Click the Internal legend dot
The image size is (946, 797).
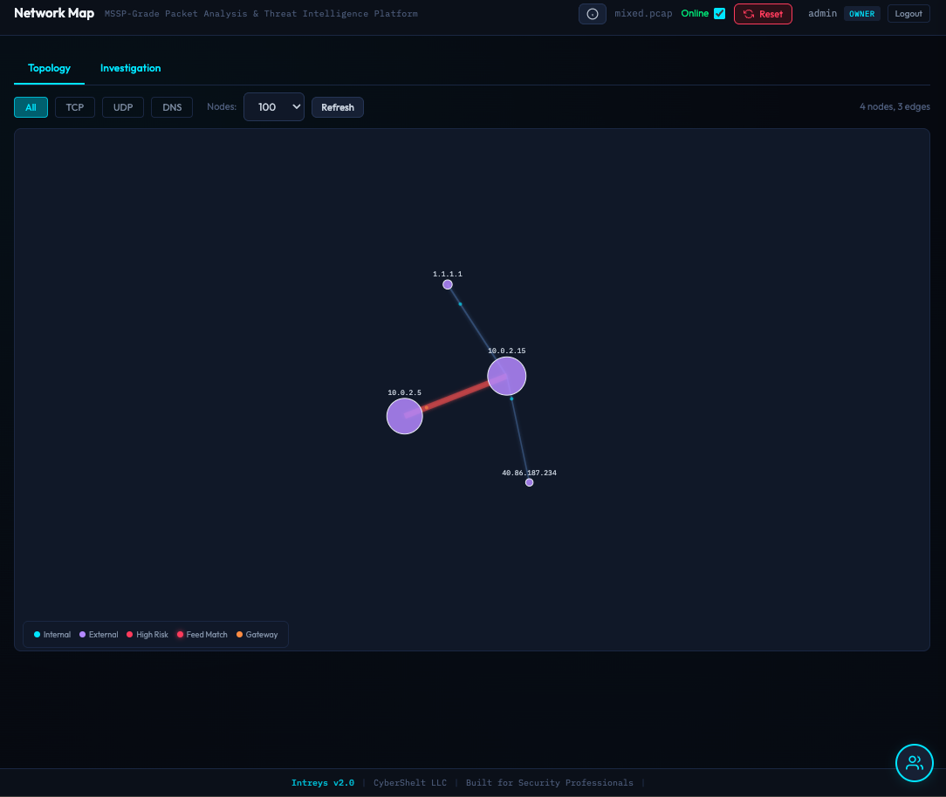click(x=37, y=634)
